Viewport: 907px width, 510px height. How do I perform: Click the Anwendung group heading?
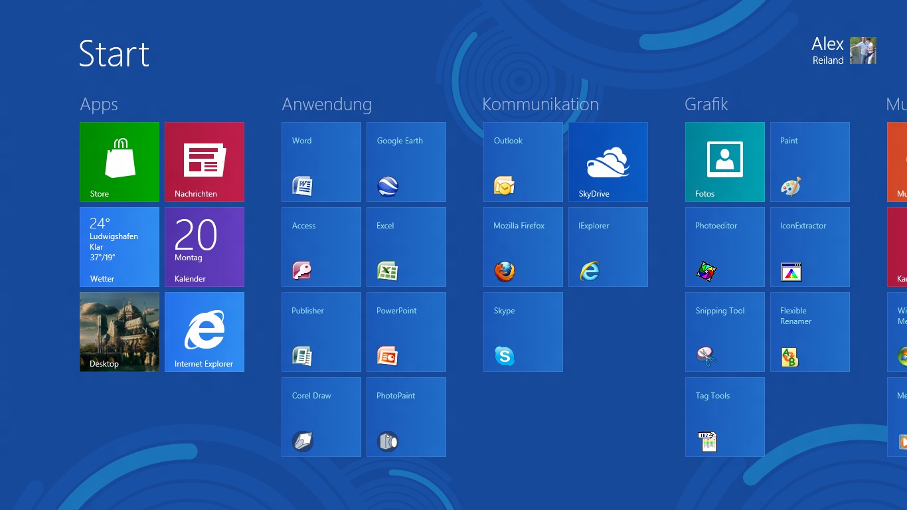(327, 105)
